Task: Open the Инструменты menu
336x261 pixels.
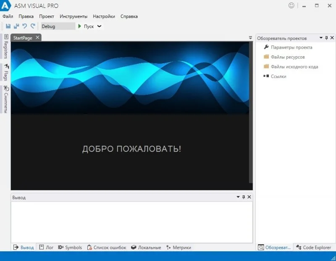Action: coord(73,16)
